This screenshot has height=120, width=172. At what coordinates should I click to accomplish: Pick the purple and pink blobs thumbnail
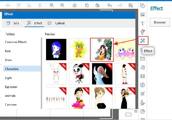125,49
